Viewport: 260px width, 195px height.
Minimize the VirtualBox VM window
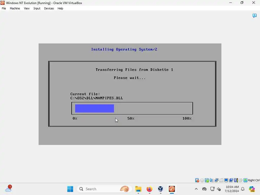click(x=231, y=3)
